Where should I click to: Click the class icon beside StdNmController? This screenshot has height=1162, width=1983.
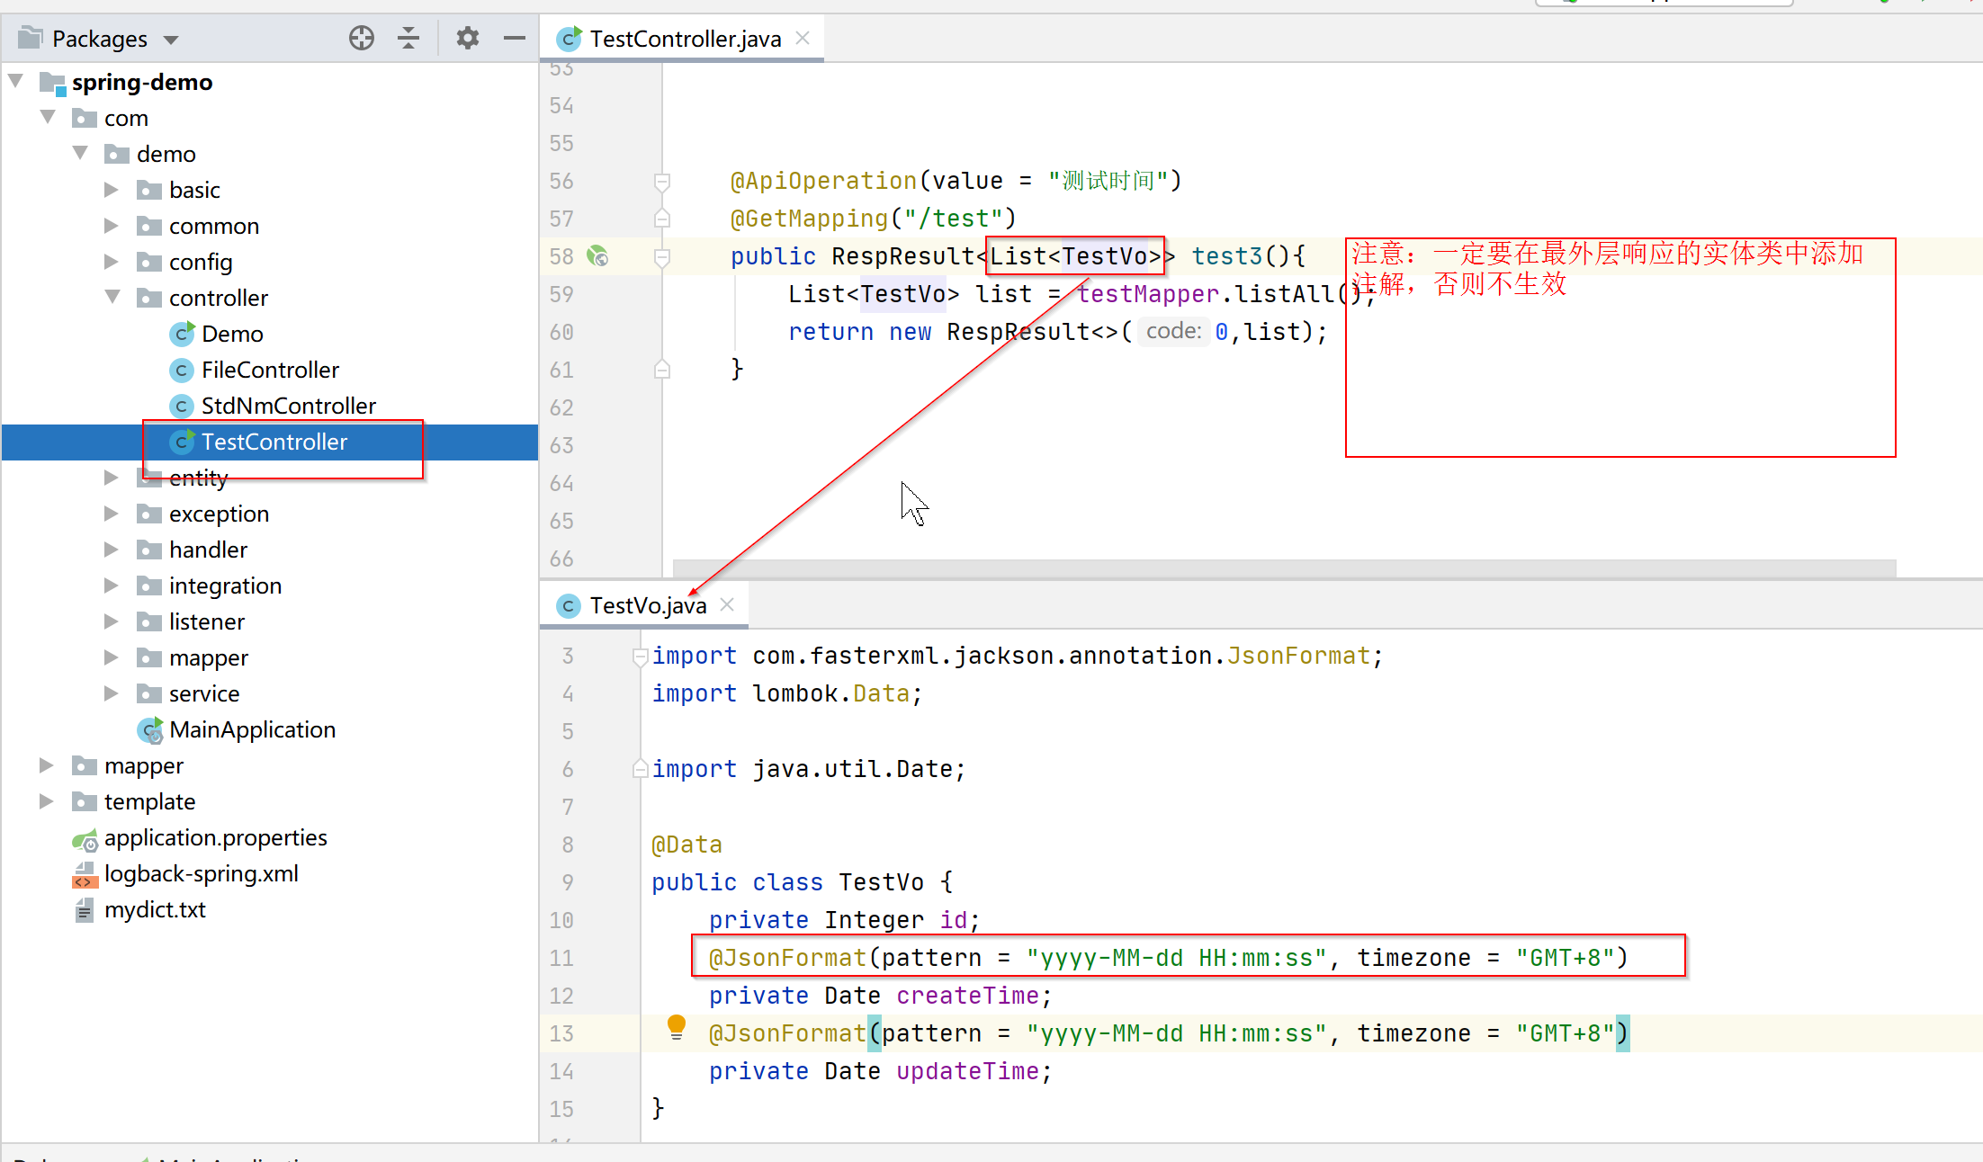point(182,406)
